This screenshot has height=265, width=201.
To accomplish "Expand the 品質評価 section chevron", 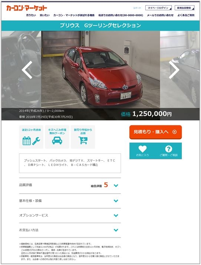I will [116, 186].
